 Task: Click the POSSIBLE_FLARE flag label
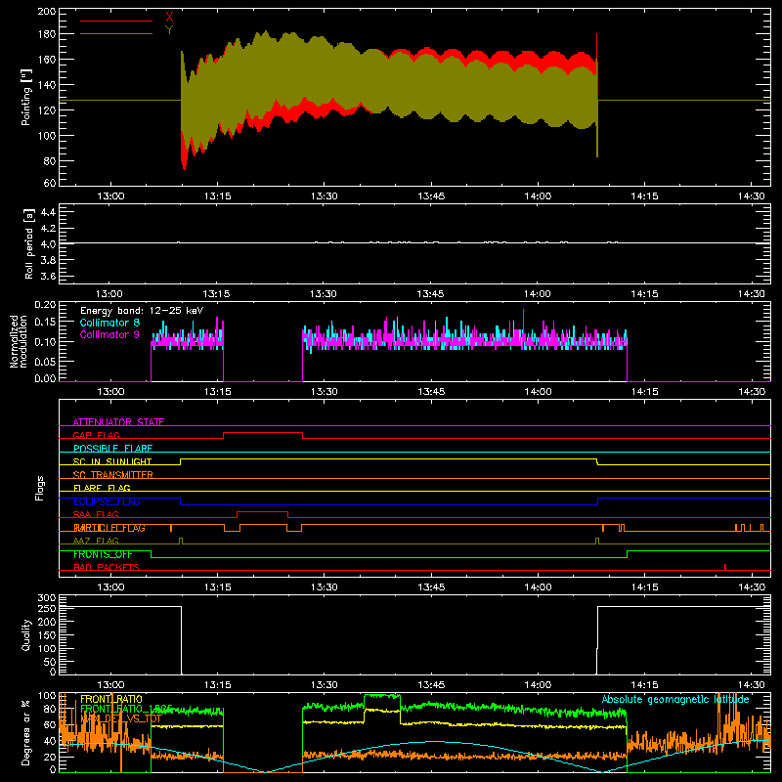pyautogui.click(x=112, y=449)
